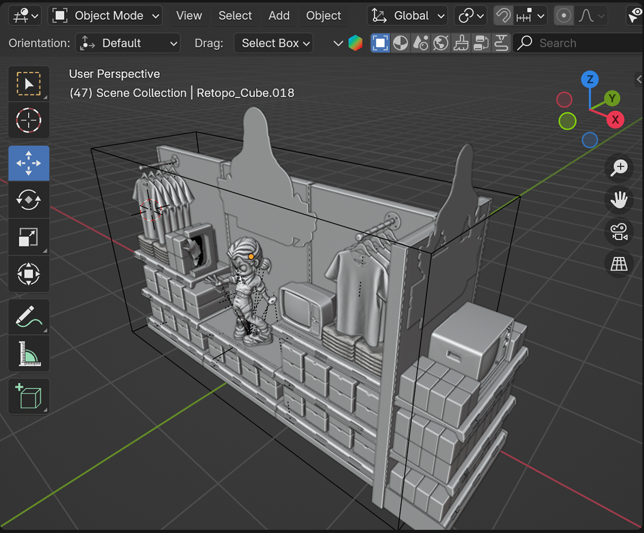Screen dimensions: 644x533
Task: Open the Object Mode dropdown
Action: 105,16
